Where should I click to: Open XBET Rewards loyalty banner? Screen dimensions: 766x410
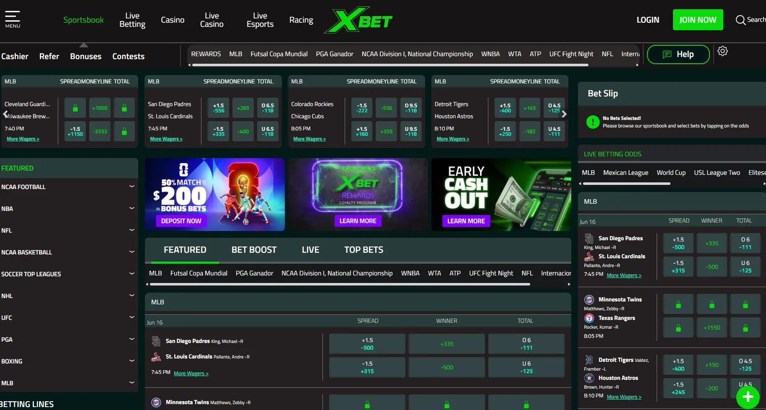(x=358, y=195)
